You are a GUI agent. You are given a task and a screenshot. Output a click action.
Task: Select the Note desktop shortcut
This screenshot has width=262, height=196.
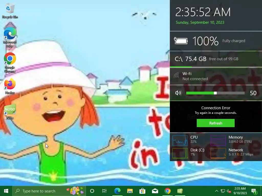coord(10,112)
